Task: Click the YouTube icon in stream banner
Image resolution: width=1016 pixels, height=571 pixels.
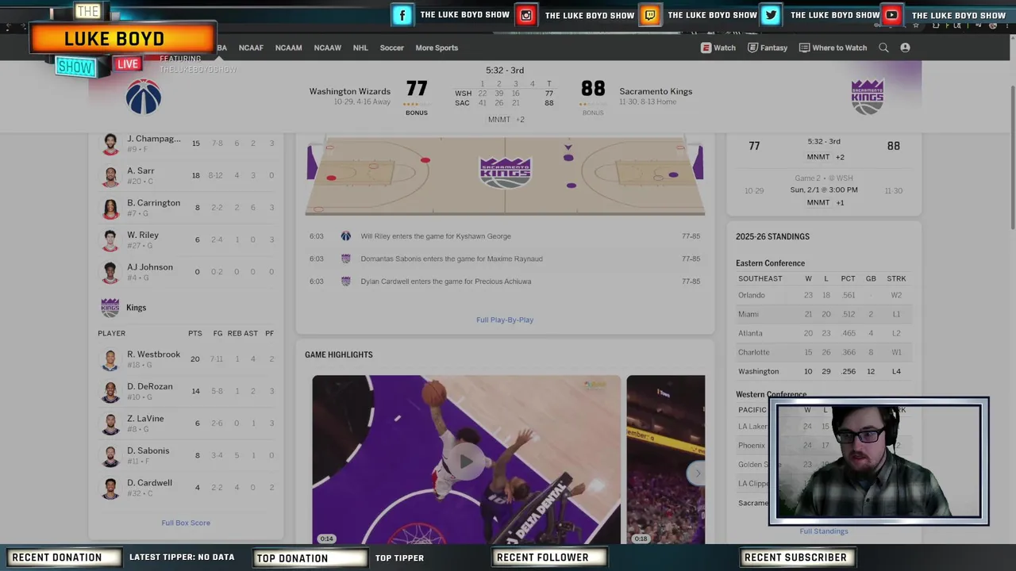Action: (892, 15)
